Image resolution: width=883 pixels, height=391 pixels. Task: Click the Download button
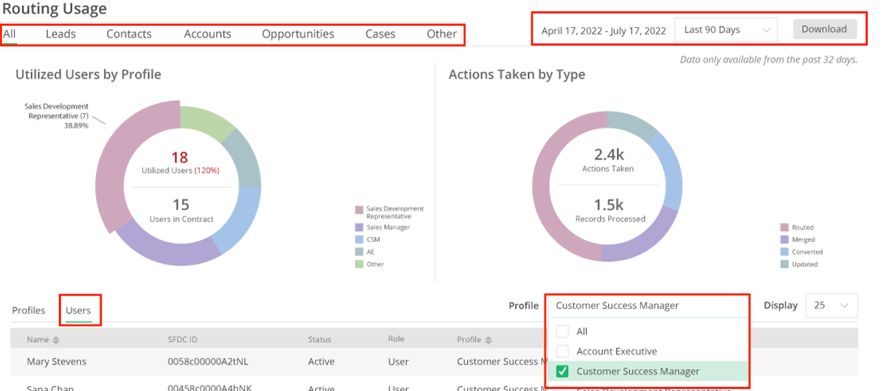[824, 29]
